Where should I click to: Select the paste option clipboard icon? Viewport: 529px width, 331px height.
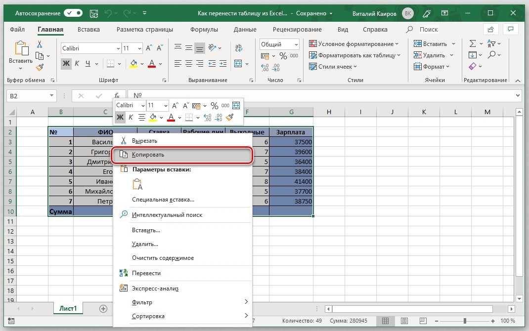coord(137,184)
